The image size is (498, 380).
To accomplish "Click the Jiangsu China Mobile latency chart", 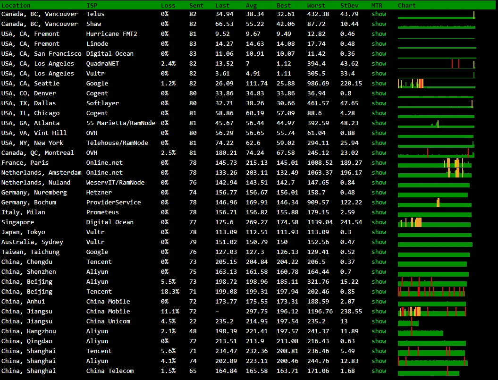I will [432, 312].
